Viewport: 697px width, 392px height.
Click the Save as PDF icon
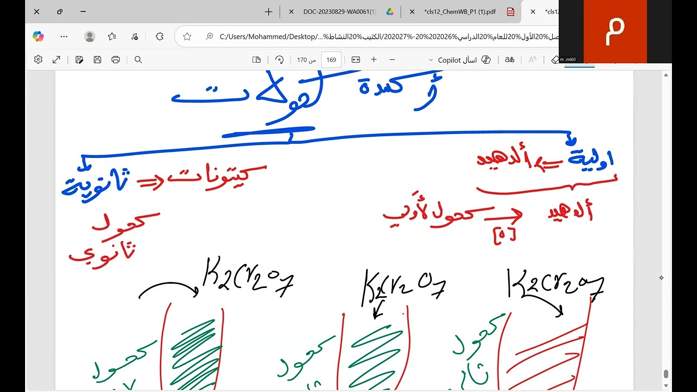79,60
